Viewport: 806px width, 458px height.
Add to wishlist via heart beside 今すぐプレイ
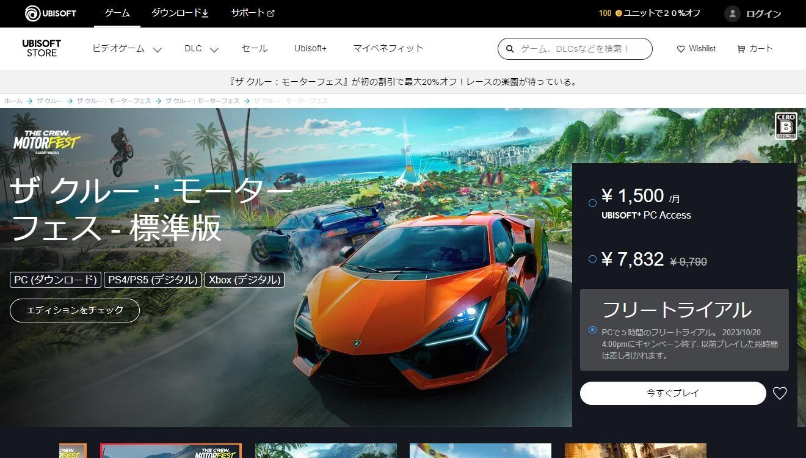coord(780,393)
